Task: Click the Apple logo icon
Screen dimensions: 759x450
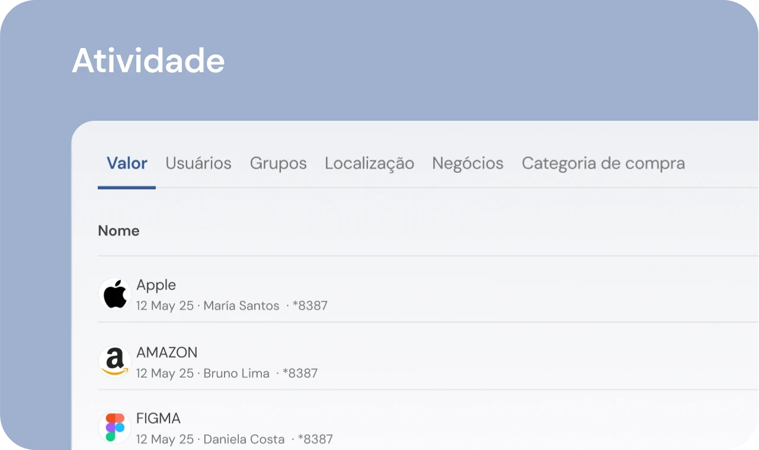Action: pyautogui.click(x=114, y=294)
